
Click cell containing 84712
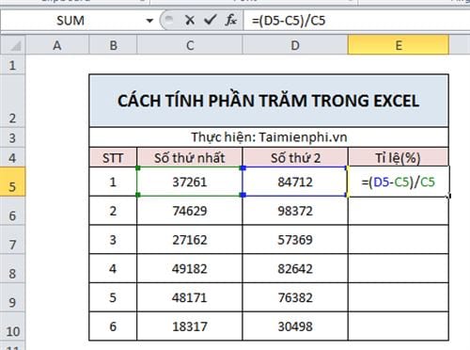pyautogui.click(x=295, y=182)
